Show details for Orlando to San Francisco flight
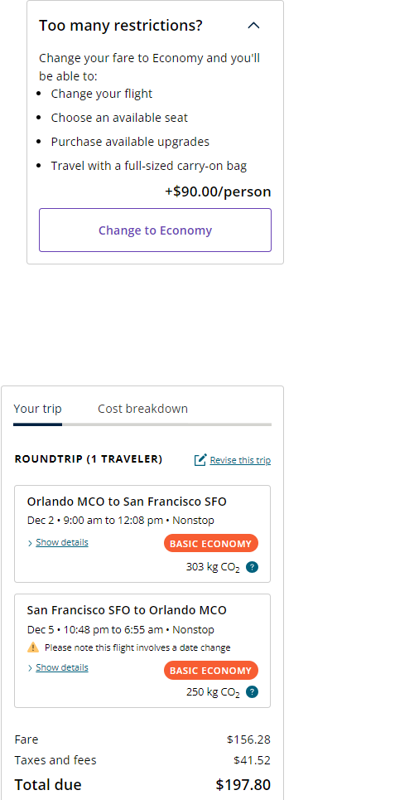Image resolution: width=414 pixels, height=800 pixels. click(62, 542)
